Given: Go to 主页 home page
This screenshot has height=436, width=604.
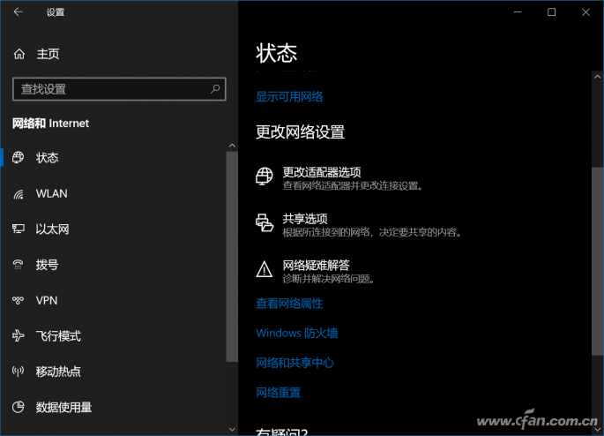Looking at the screenshot, I should point(48,54).
